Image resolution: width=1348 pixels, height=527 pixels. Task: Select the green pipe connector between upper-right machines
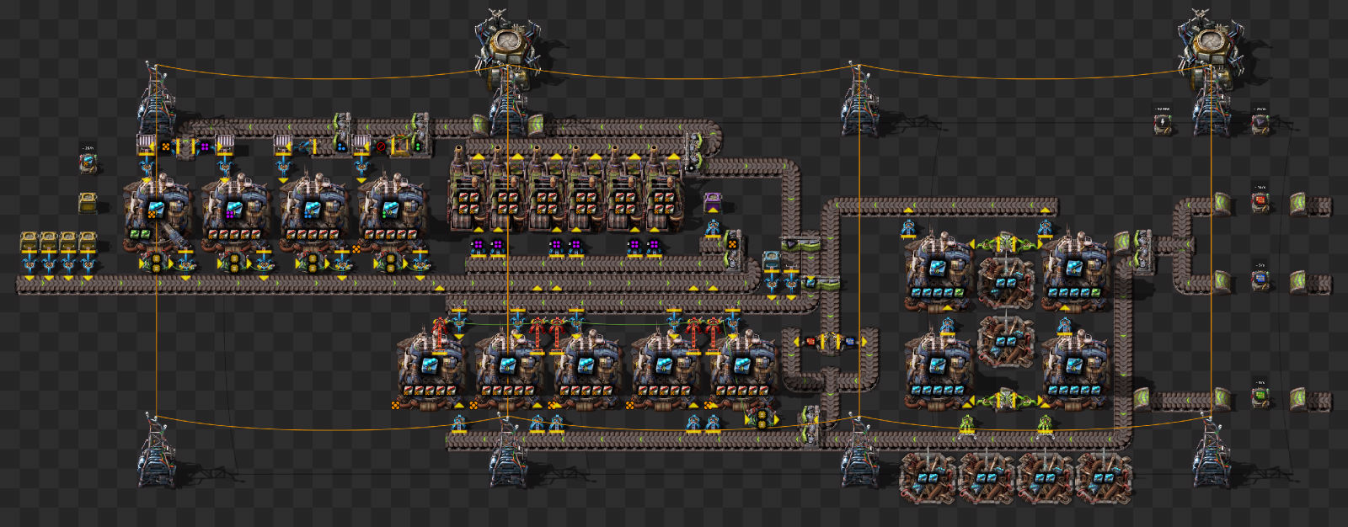[1006, 244]
